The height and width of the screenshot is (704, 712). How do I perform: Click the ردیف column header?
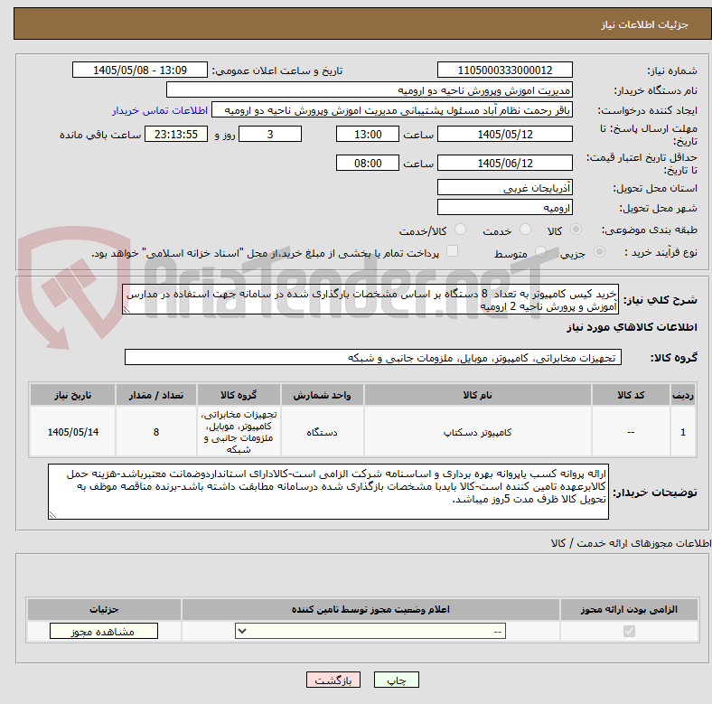coord(683,395)
